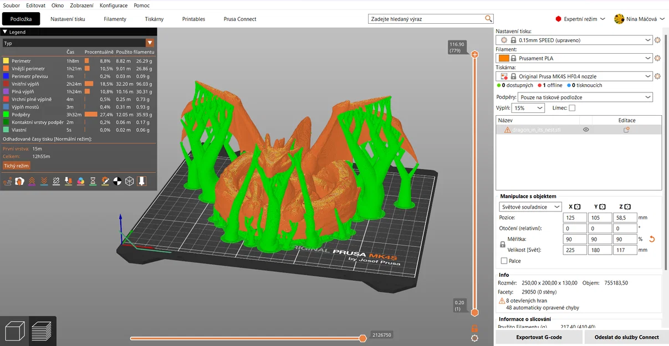Image resolution: width=669 pixels, height=346 pixels.
Task: Click Tichý režim button
Action: 16,166
